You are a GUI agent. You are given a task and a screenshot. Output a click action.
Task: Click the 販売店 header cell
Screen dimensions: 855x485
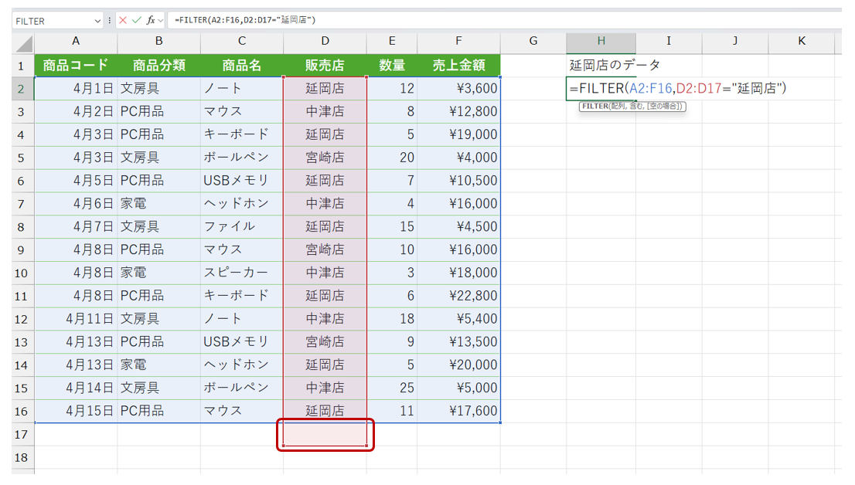(325, 66)
